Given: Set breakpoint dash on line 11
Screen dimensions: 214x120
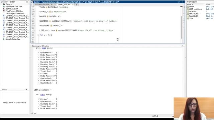Looking at the screenshot, I should point(35,16).
